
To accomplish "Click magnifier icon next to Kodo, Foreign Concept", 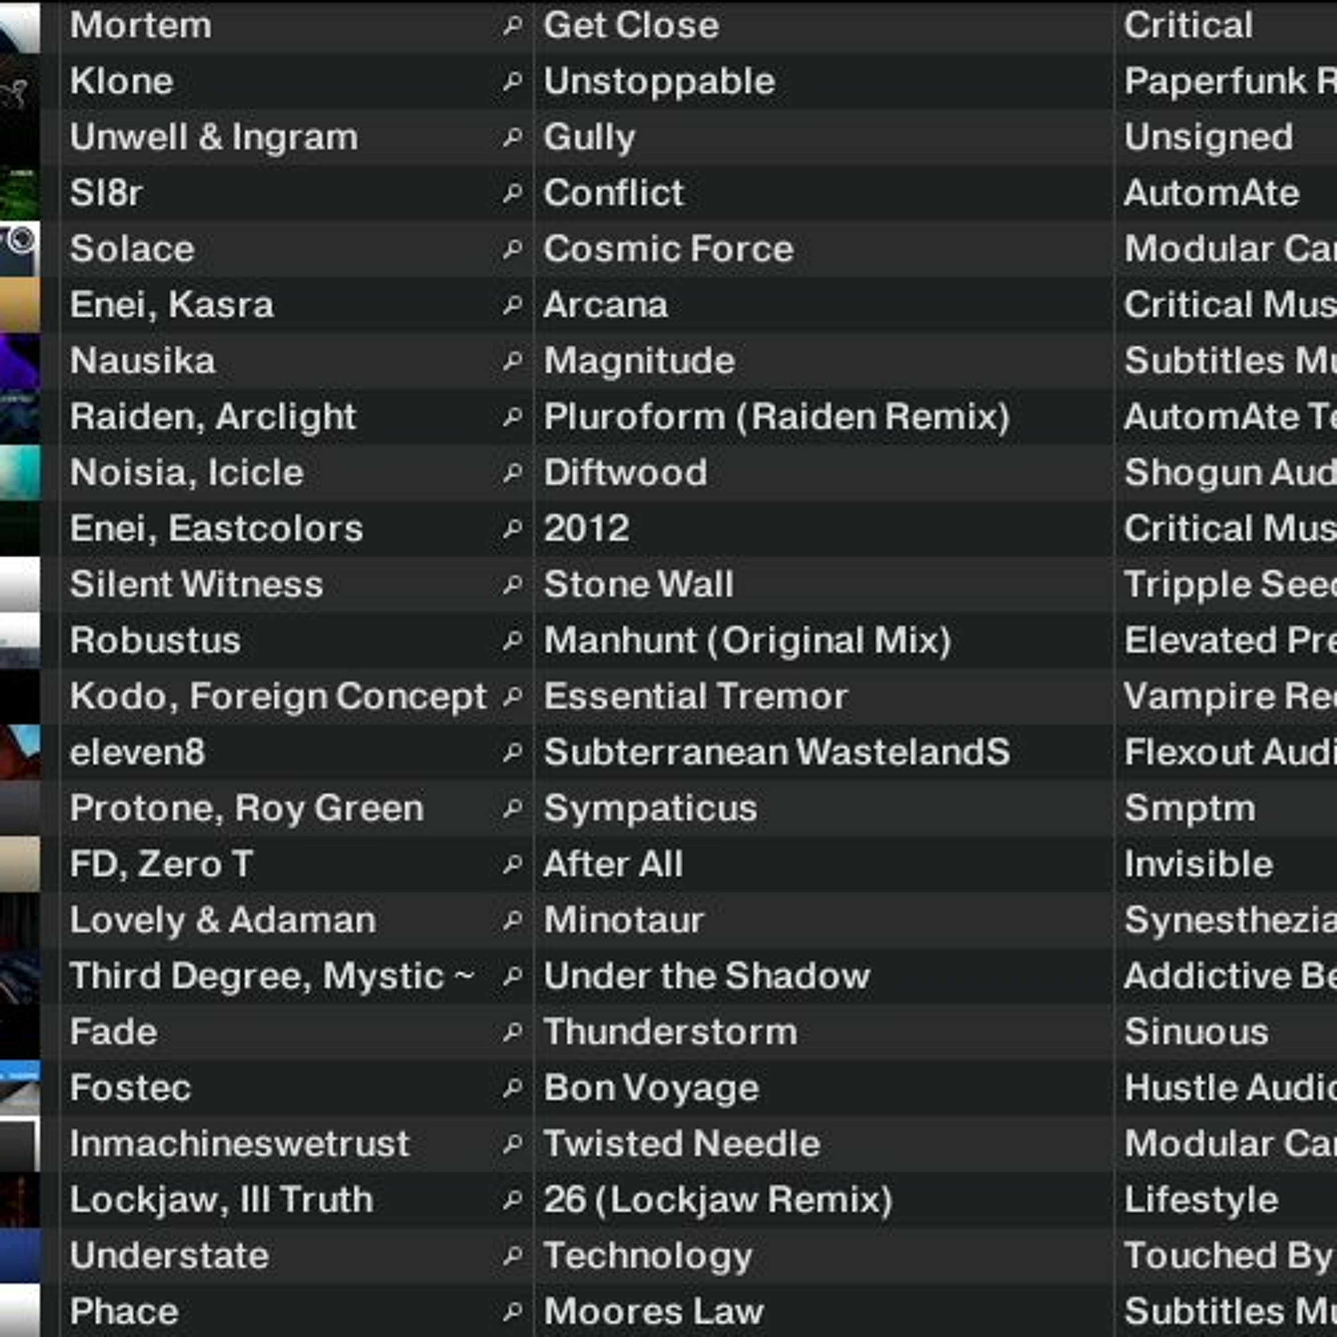I will [x=512, y=697].
